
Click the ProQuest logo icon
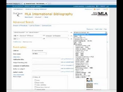[x=18, y=14]
